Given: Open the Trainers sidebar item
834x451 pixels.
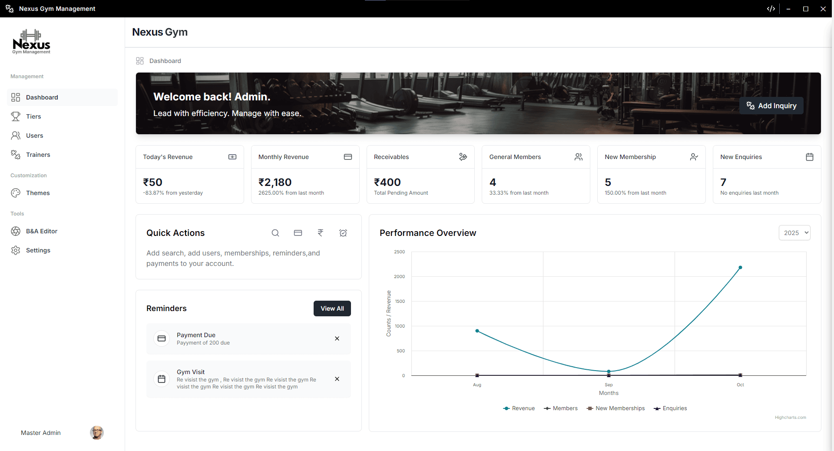Looking at the screenshot, I should [38, 155].
